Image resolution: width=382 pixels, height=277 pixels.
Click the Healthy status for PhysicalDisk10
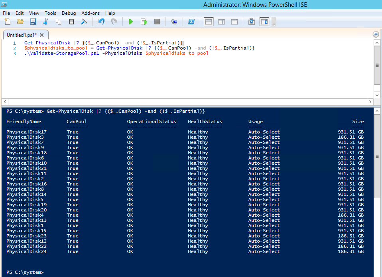click(198, 163)
